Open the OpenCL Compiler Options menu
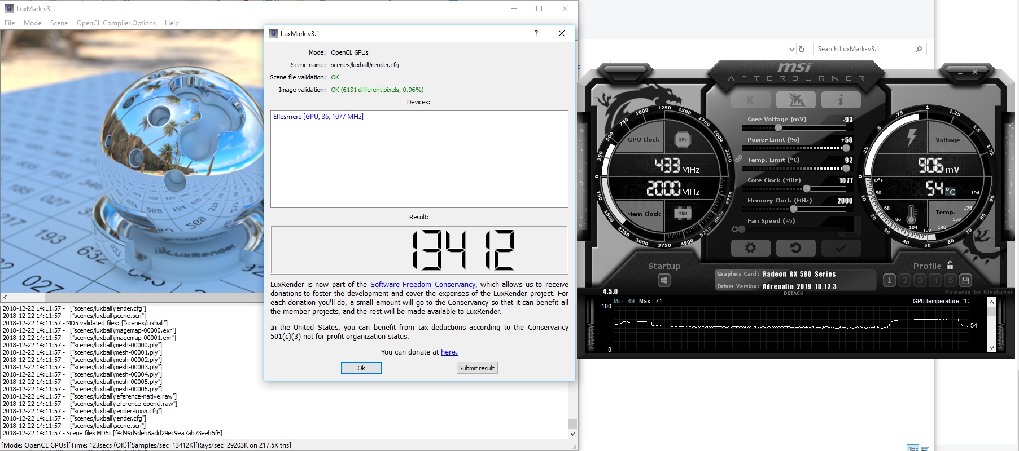This screenshot has width=1019, height=451. click(x=116, y=23)
